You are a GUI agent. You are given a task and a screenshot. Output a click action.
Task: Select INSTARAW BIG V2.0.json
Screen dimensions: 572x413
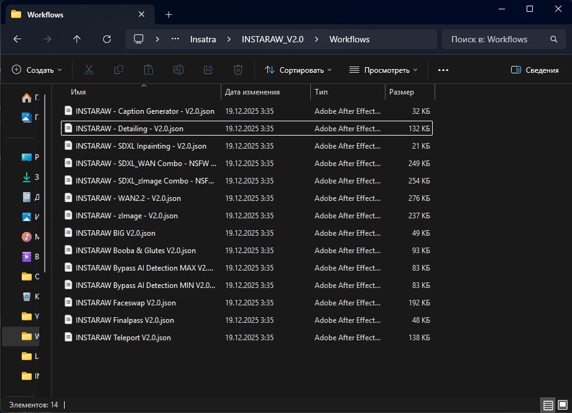click(247, 233)
